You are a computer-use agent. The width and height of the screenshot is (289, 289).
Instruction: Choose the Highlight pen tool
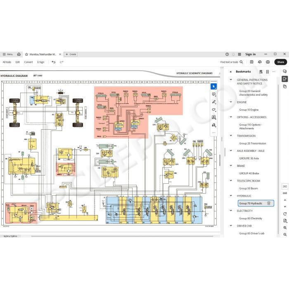pyautogui.click(x=214, y=102)
